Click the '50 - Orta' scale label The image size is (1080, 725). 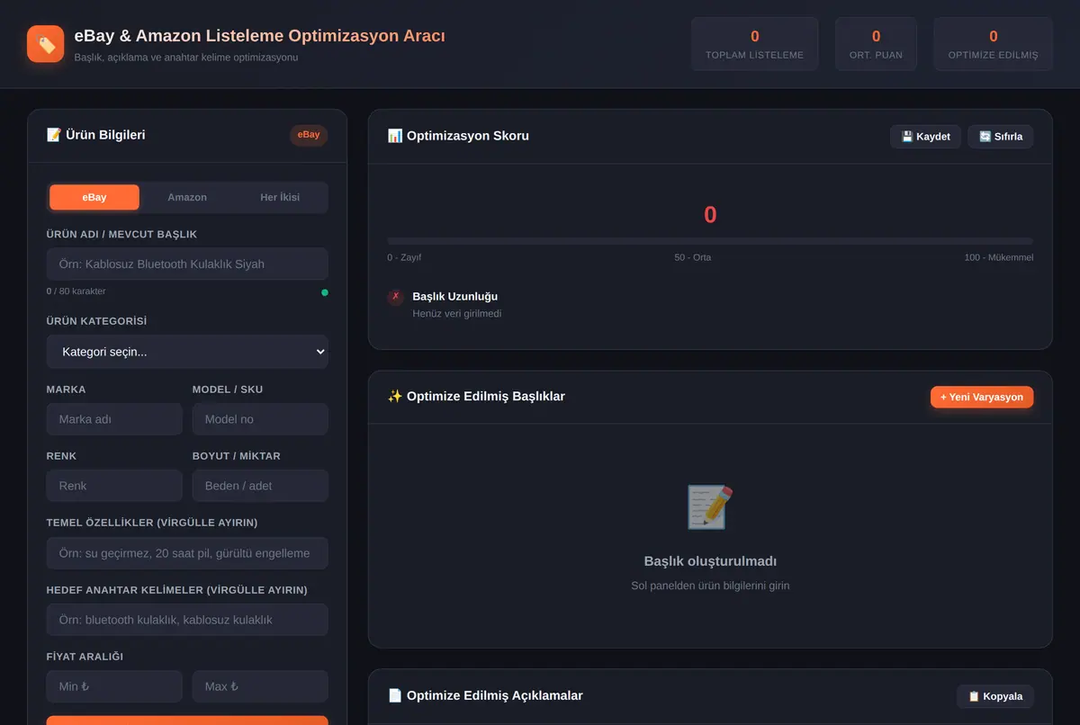point(692,257)
